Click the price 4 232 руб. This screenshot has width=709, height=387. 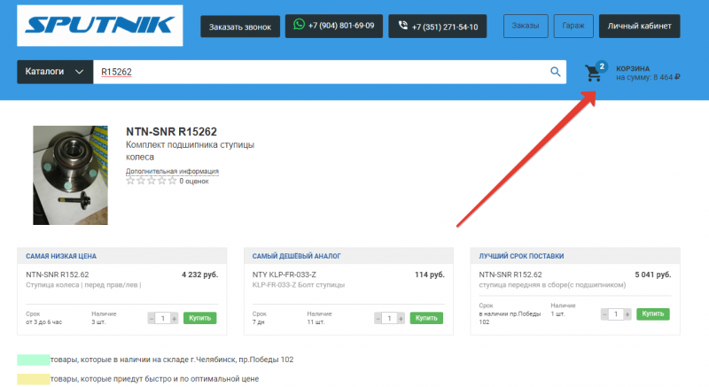point(200,275)
